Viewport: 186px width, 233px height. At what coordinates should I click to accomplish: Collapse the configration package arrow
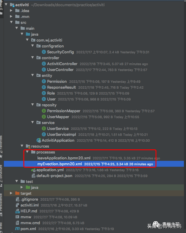pos(33,46)
